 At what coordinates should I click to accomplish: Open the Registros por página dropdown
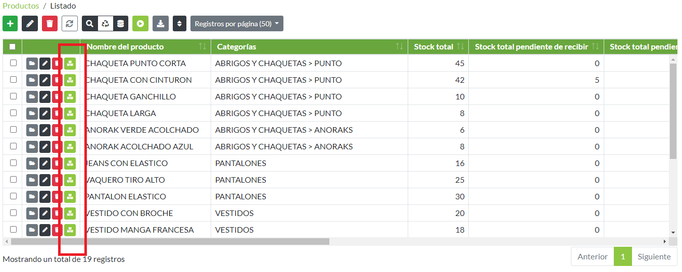coord(236,23)
